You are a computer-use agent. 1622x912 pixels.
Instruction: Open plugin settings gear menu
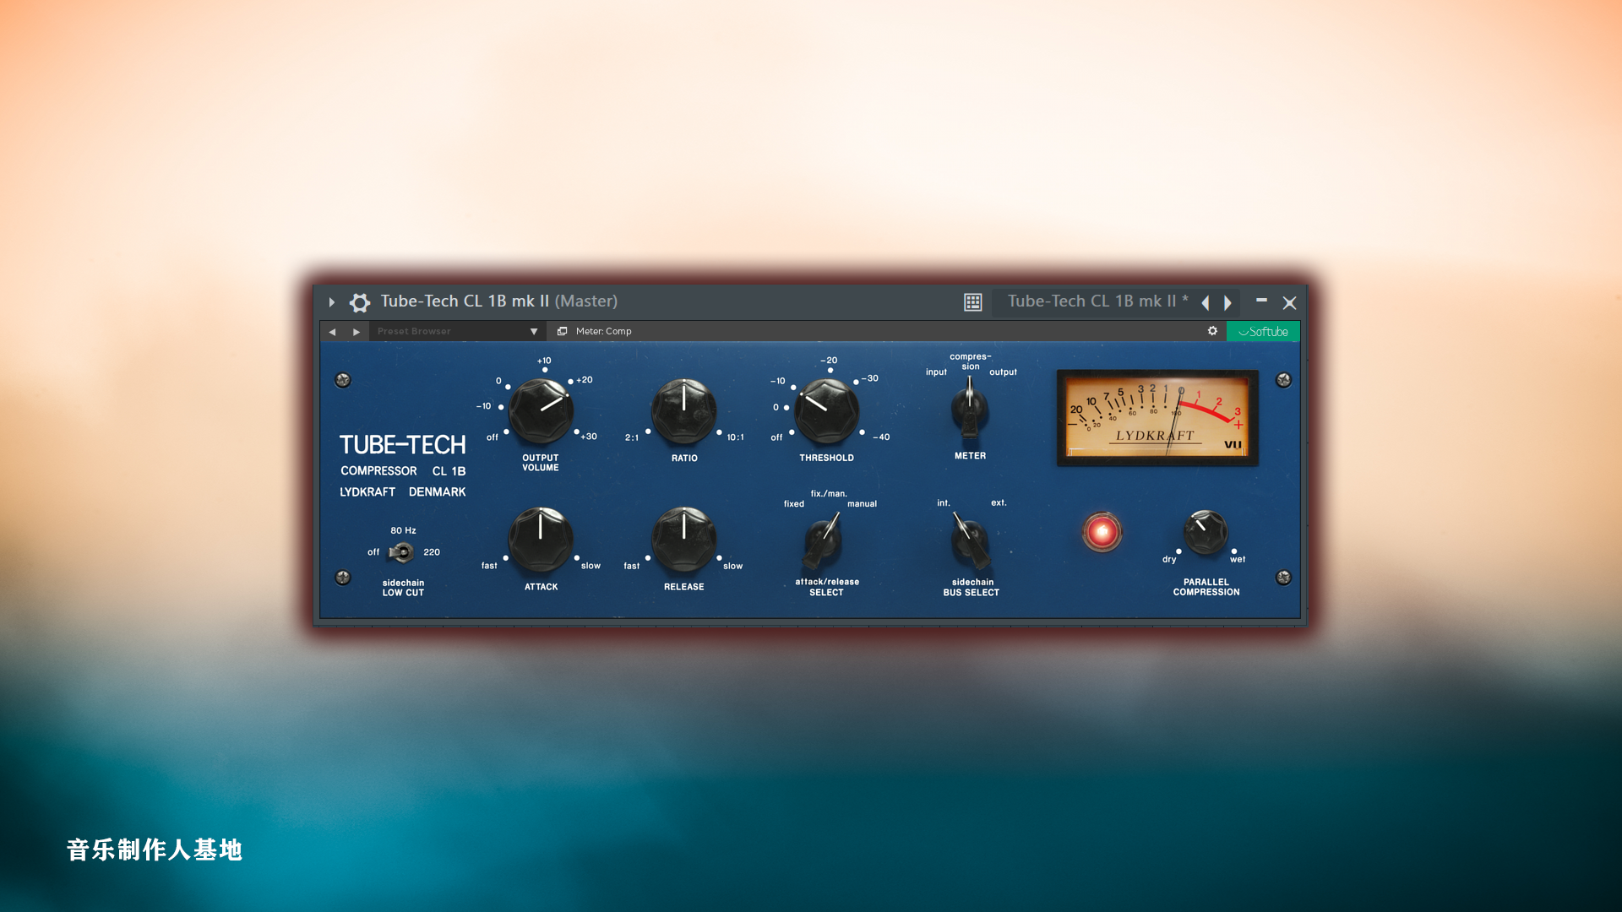[1212, 331]
